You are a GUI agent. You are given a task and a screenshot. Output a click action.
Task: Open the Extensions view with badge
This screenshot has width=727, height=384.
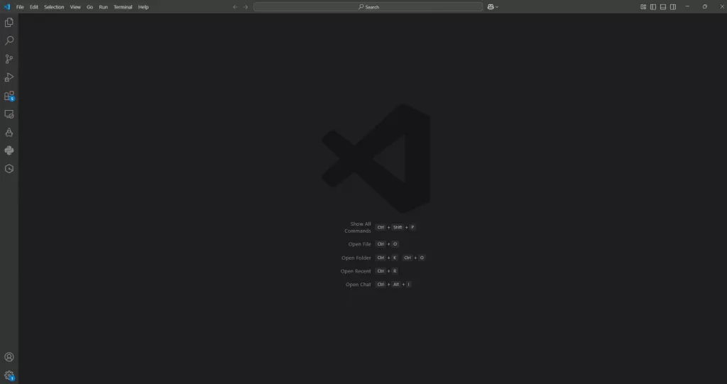pyautogui.click(x=9, y=96)
